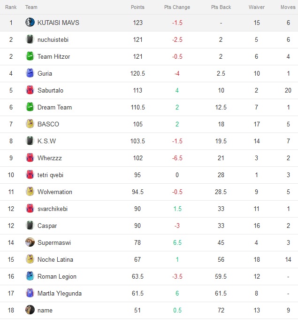The image size is (298, 320).
Task: Sort by the Points column header
Action: tap(138, 7)
